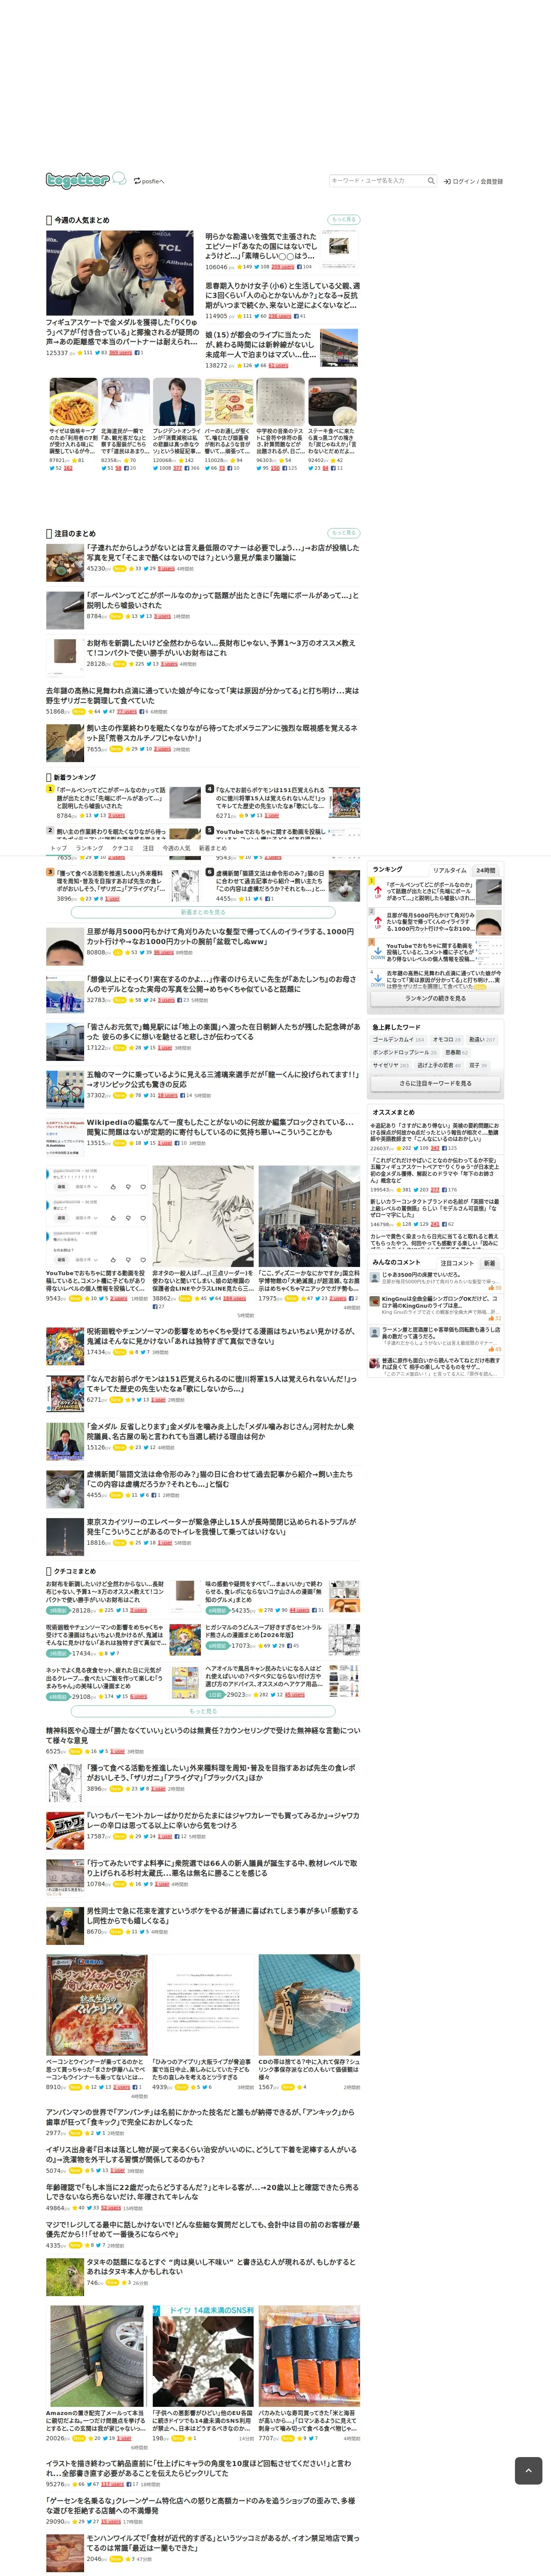The width and height of the screenshot is (551, 2576).
Task: Open the 呪術廻戦やチェンソーマン article
Action: [x=221, y=1336]
